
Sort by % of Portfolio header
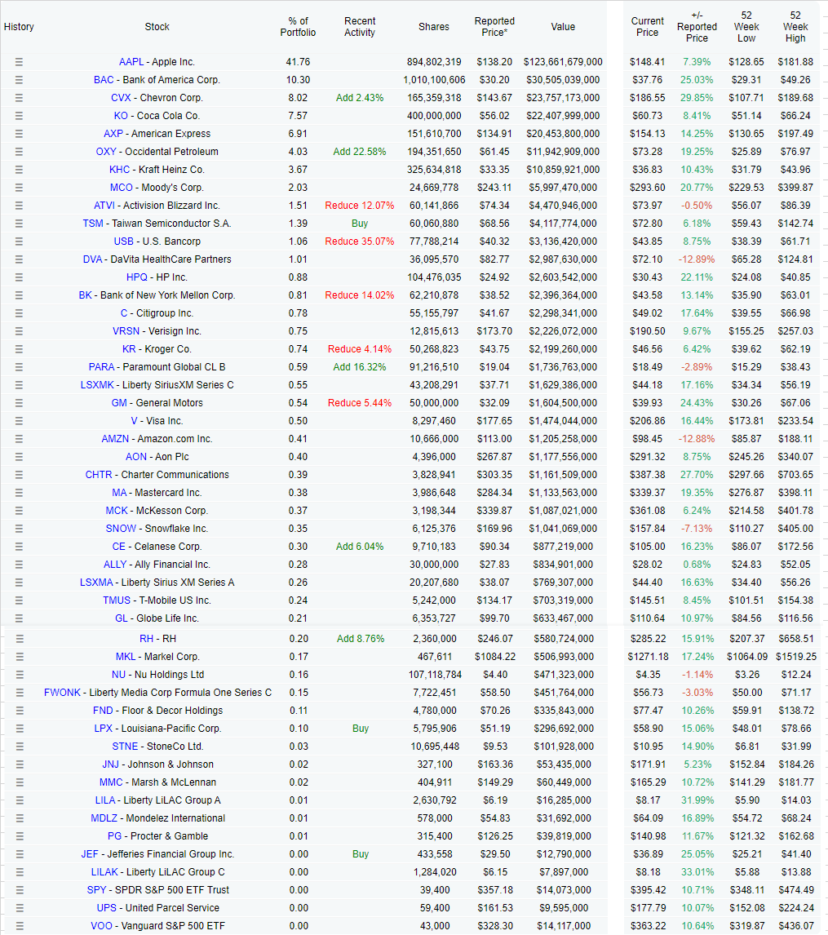pos(298,27)
